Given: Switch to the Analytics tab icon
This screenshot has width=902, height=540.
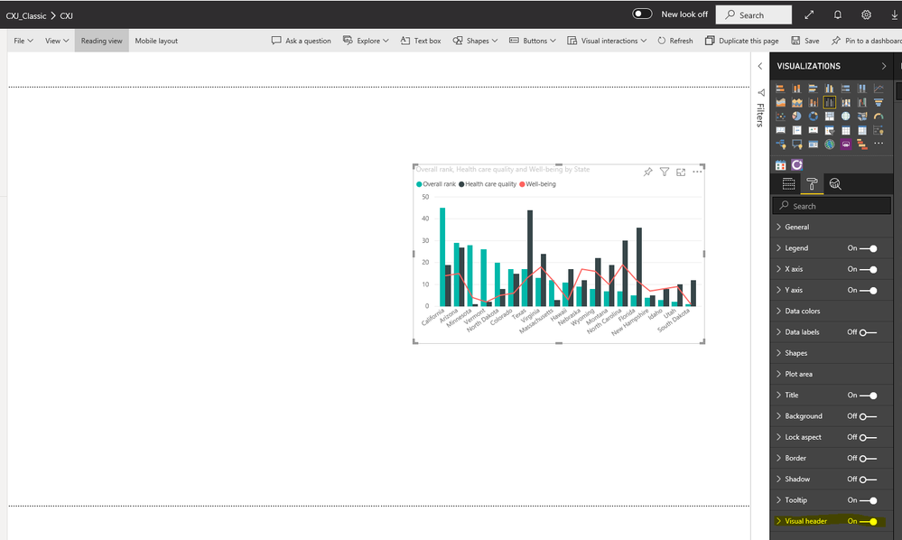Looking at the screenshot, I should pos(834,184).
